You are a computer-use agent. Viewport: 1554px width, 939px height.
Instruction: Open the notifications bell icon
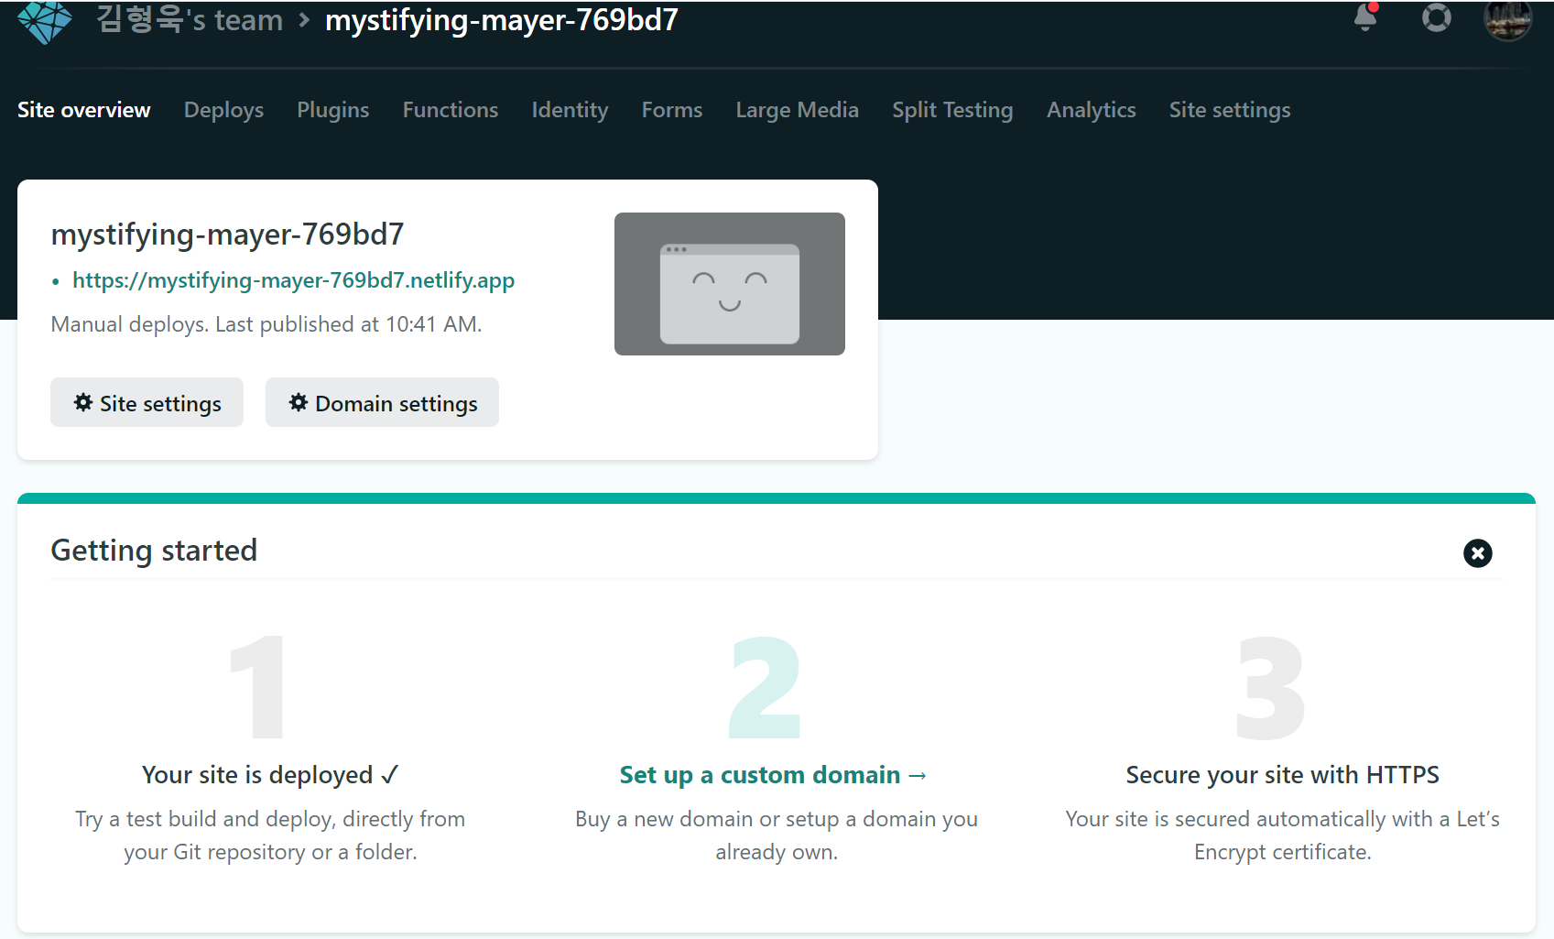(x=1365, y=17)
